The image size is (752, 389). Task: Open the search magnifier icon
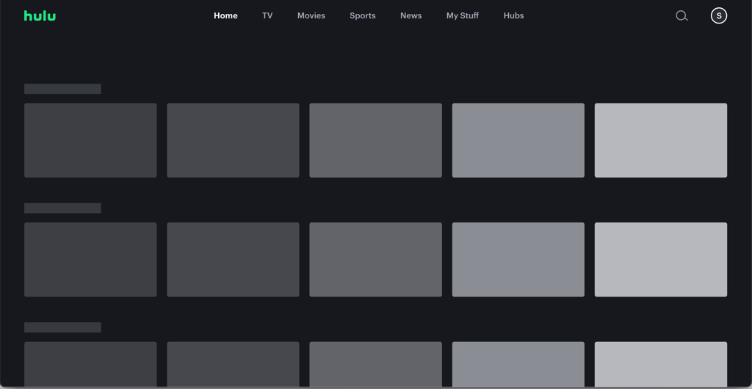tap(681, 16)
